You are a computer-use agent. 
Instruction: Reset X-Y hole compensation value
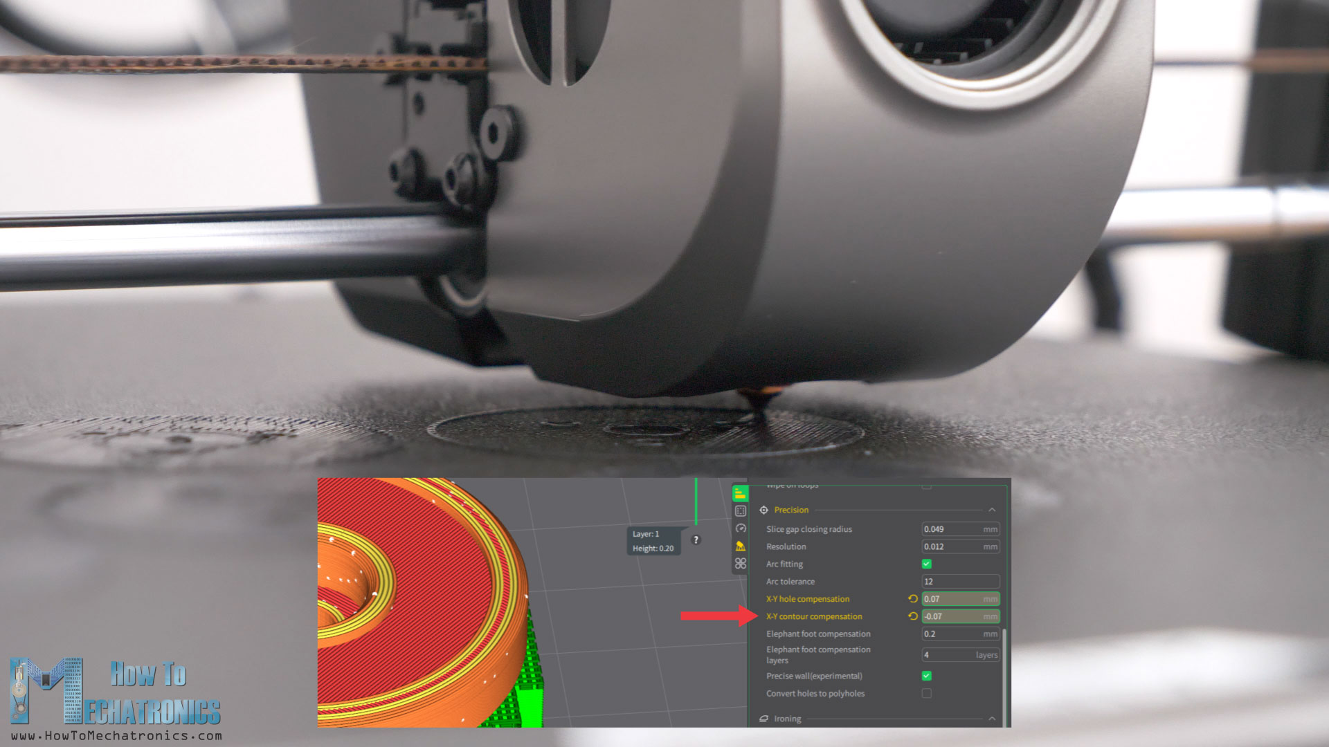point(912,599)
